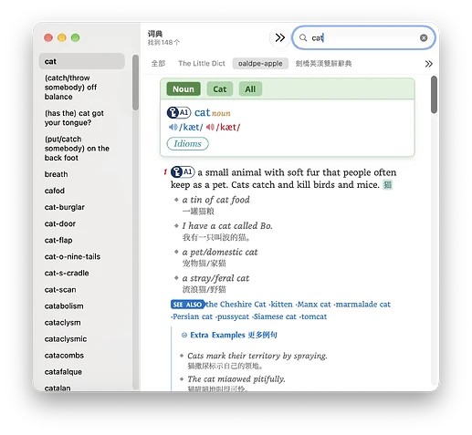The height and width of the screenshot is (435, 472).
Task: Click the double-chevron button beside search
Action: 279,37
